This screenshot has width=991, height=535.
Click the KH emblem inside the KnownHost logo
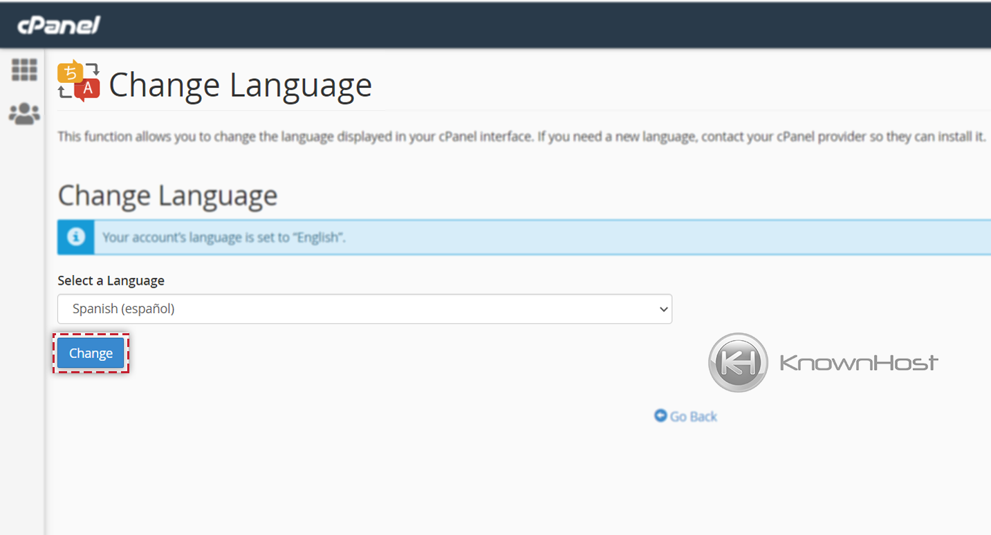737,362
